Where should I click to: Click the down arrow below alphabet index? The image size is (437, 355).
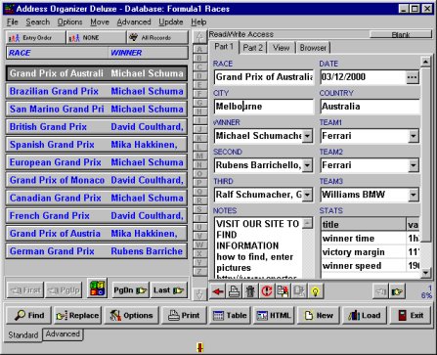(x=199, y=294)
